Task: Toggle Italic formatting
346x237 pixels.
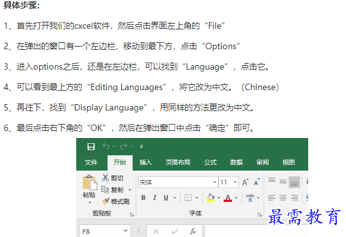Action: coord(154,197)
